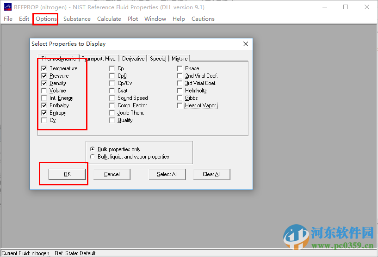Enable the Helmholtz checkbox
378x257 pixels.
pos(180,91)
